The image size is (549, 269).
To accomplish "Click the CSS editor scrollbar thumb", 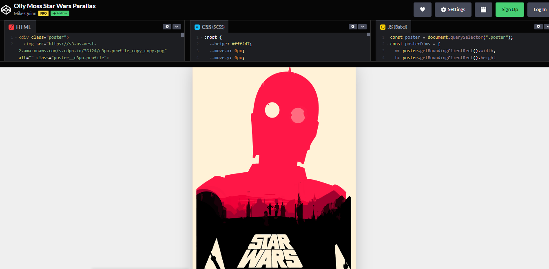I will (369, 35).
